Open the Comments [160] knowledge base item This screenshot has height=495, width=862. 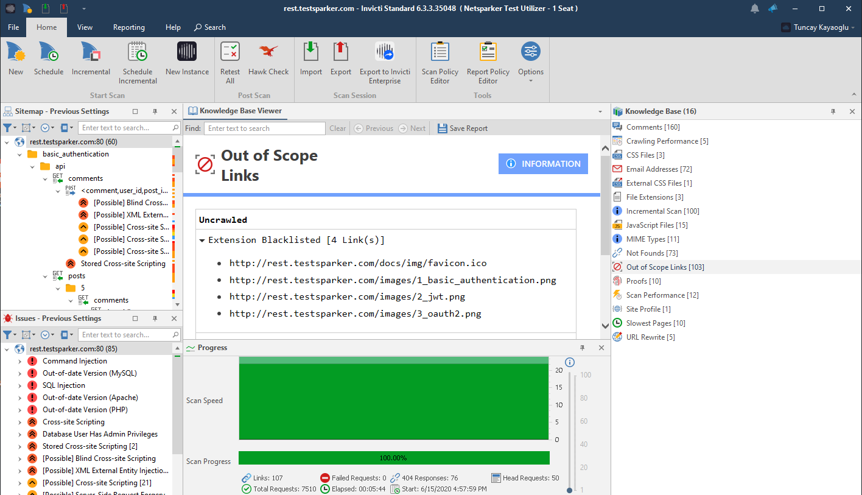coord(653,127)
